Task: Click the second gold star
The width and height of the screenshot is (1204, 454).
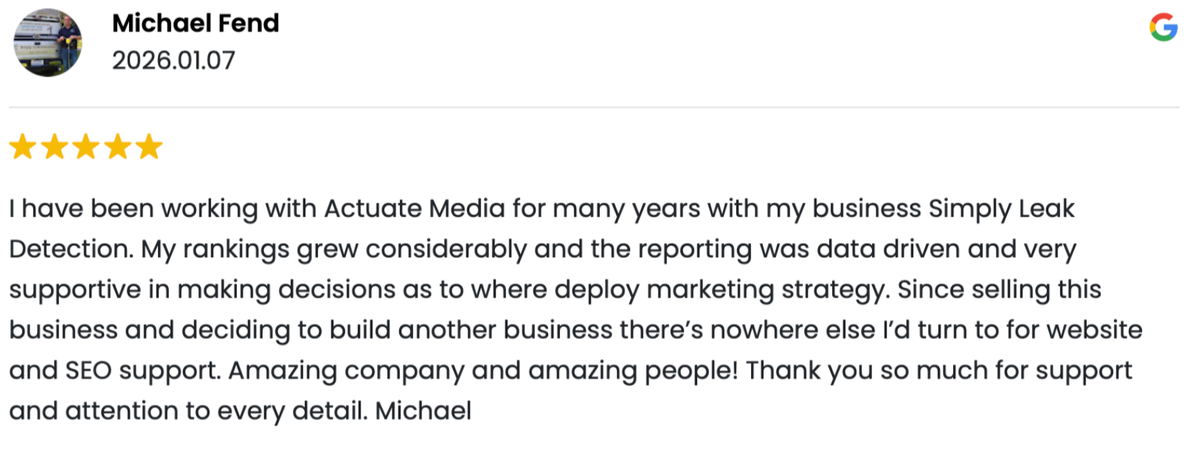Action: (55, 147)
